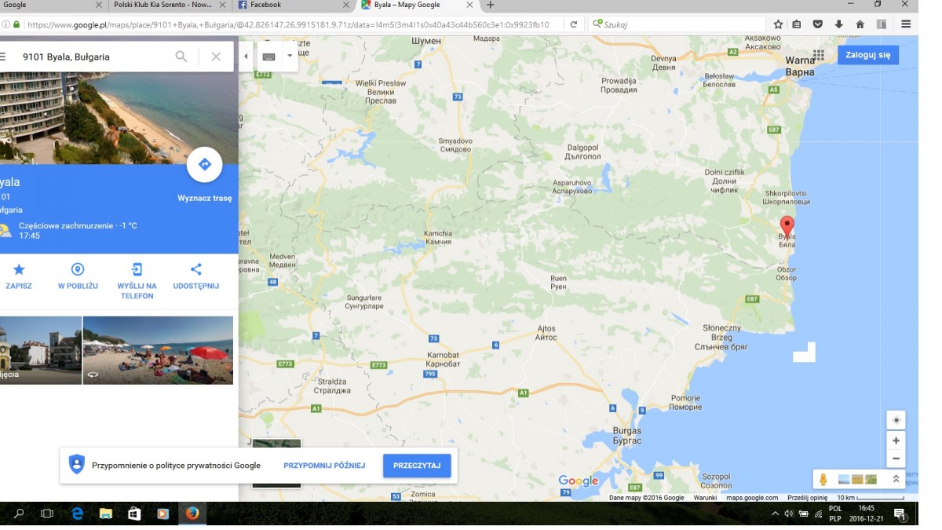This screenshot has width=942, height=530.
Task: Zoom out on the map
Action: 896,459
